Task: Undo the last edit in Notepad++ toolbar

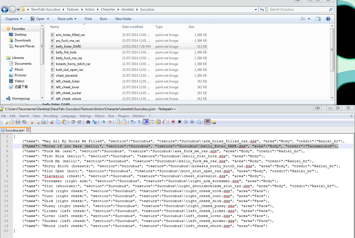Action: (73, 122)
